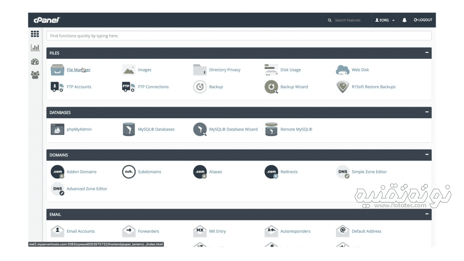The width and height of the screenshot is (464, 261).
Task: Open the Autoresponders envelope icon
Action: pyautogui.click(x=271, y=231)
